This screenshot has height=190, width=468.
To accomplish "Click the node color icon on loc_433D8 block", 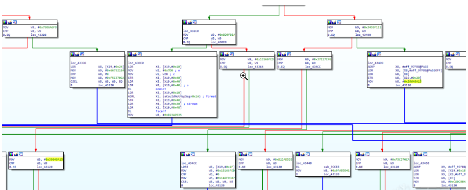I will 73,54.
